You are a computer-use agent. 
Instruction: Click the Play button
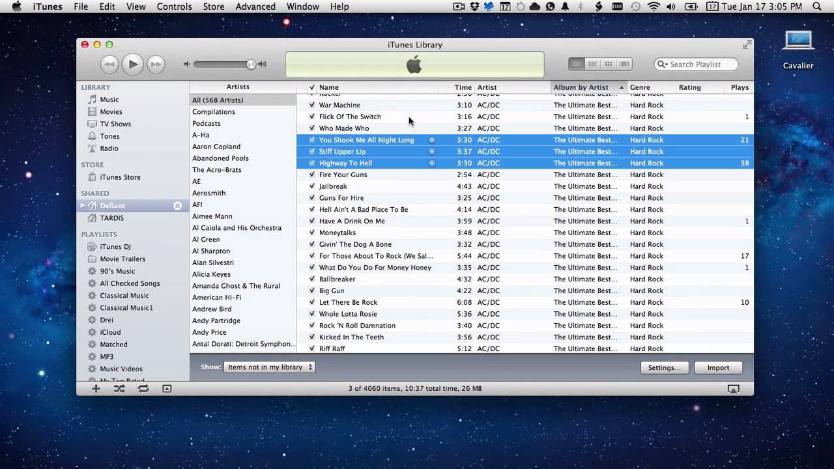(x=133, y=64)
